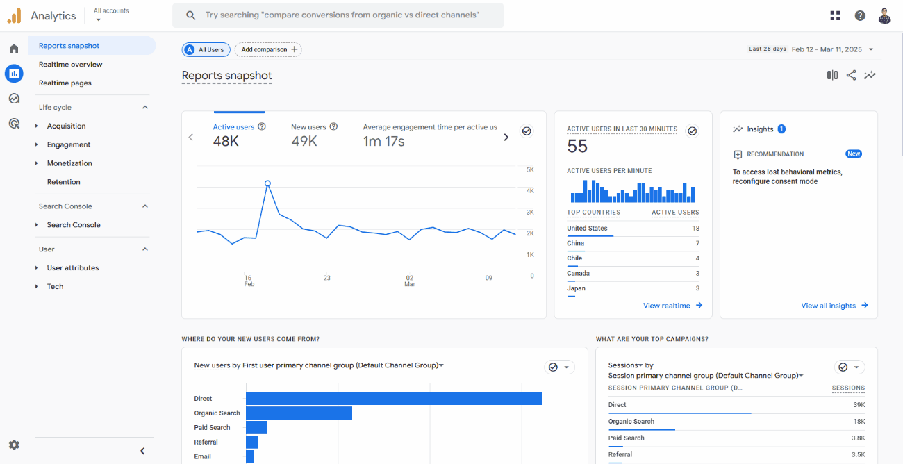Show next metric with the right chevron

pos(506,137)
